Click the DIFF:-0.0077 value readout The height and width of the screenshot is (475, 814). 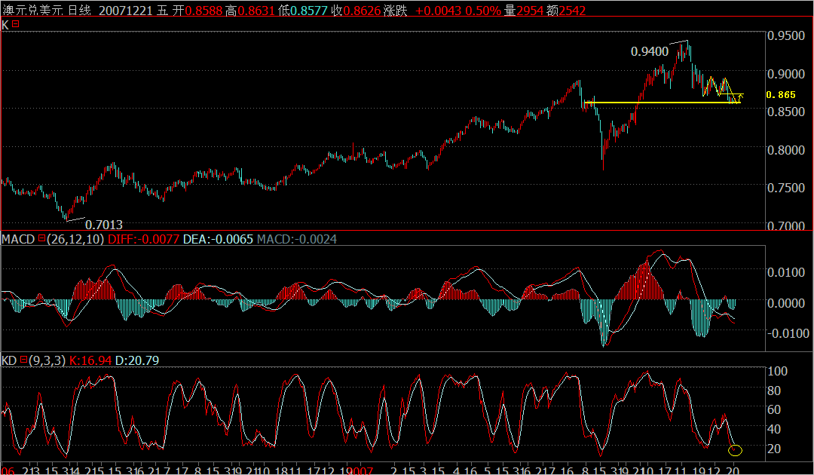point(142,240)
